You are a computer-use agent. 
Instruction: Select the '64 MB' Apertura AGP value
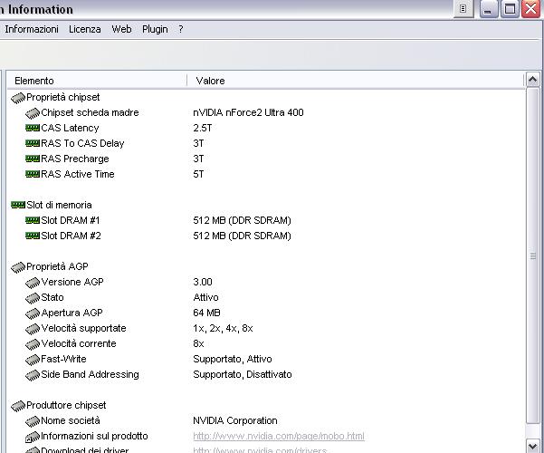[x=206, y=313]
